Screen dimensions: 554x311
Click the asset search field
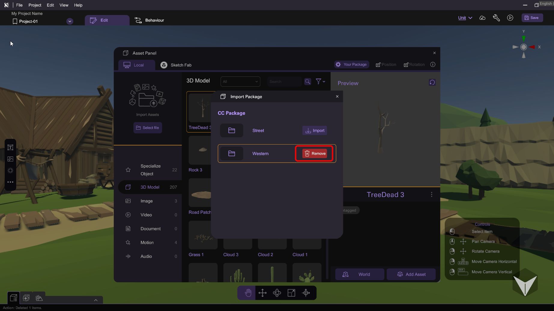284,82
